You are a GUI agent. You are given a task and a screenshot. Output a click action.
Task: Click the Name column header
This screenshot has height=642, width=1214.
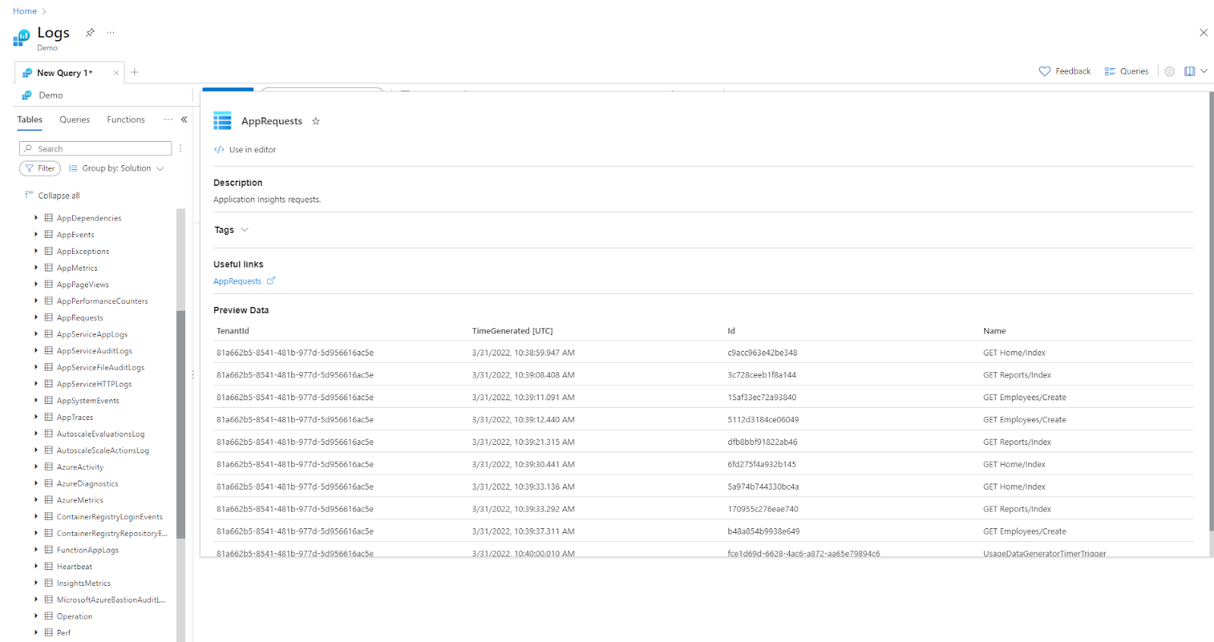coord(995,331)
